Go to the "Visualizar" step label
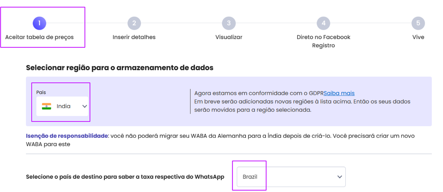The image size is (443, 192). [x=229, y=37]
